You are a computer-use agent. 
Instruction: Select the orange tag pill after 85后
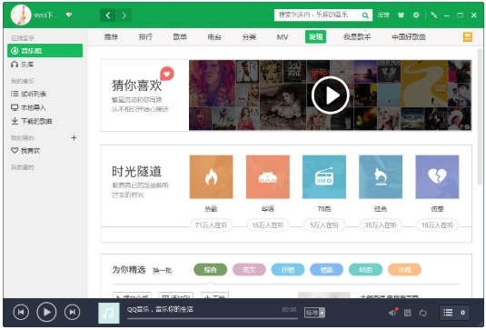[404, 269]
